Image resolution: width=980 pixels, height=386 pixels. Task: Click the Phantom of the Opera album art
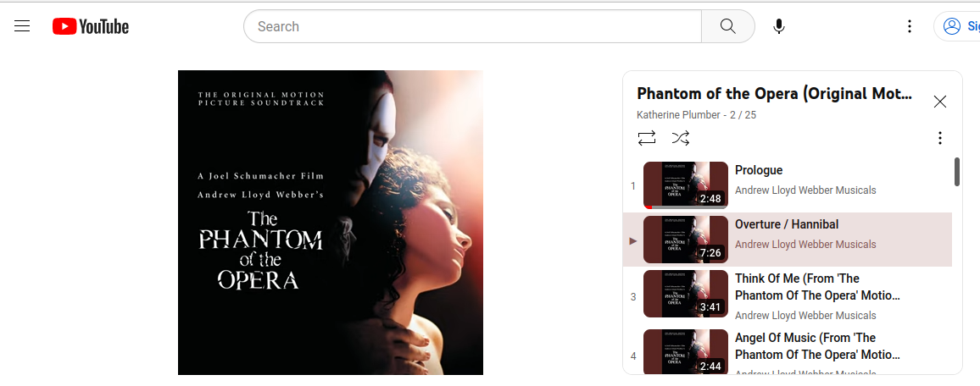click(x=331, y=223)
